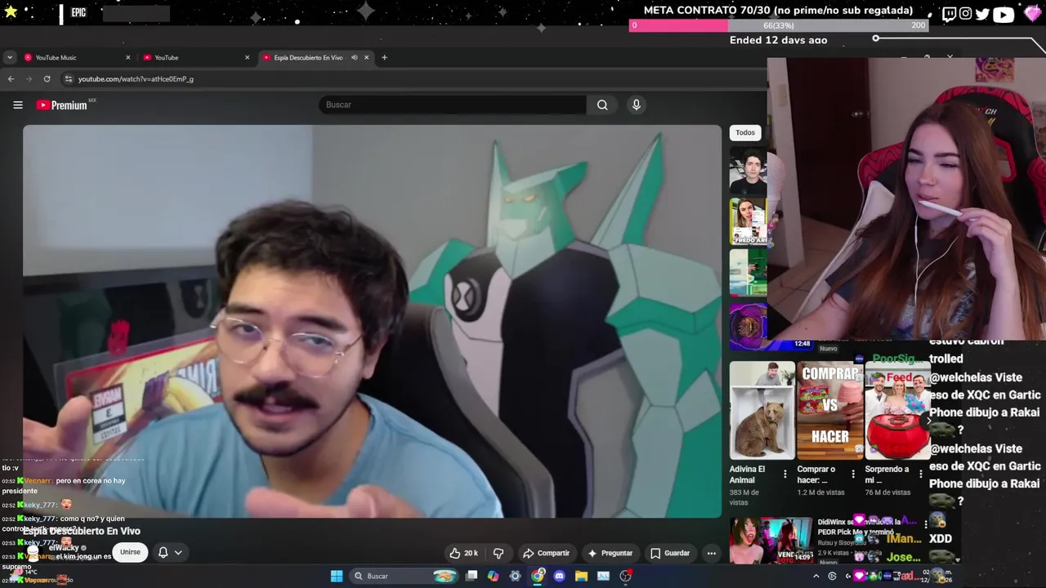Image resolution: width=1046 pixels, height=588 pixels.
Task: Close the Espía Descubierto En Vivo tab
Action: click(366, 57)
